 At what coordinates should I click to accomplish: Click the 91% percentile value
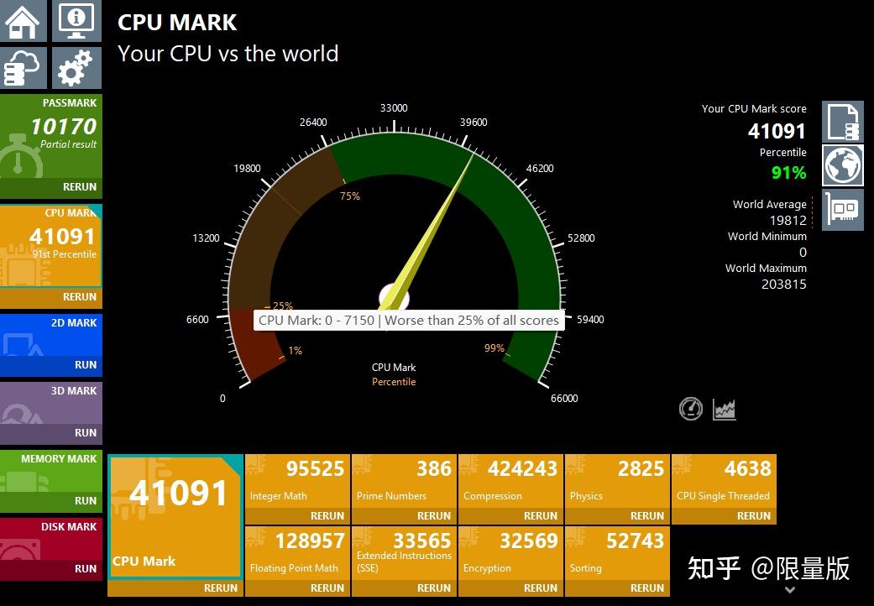pos(788,173)
